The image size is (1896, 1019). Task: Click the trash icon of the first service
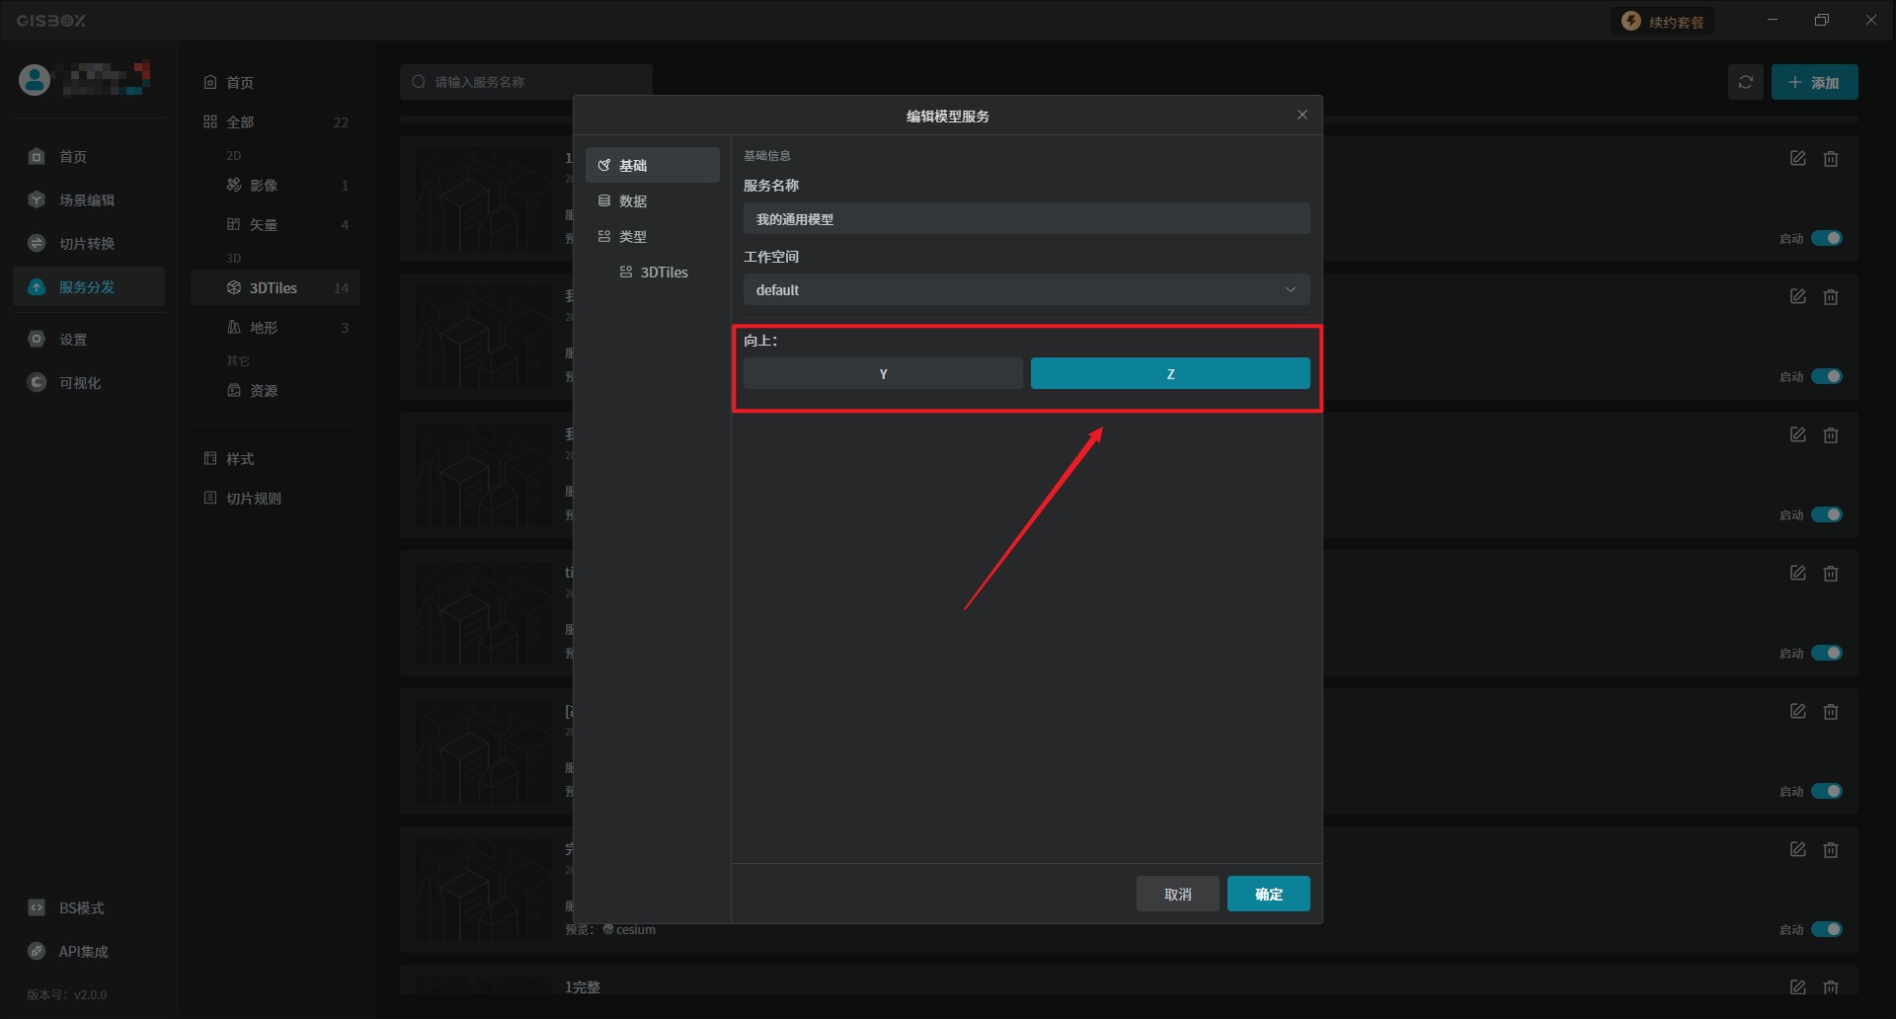1830,159
